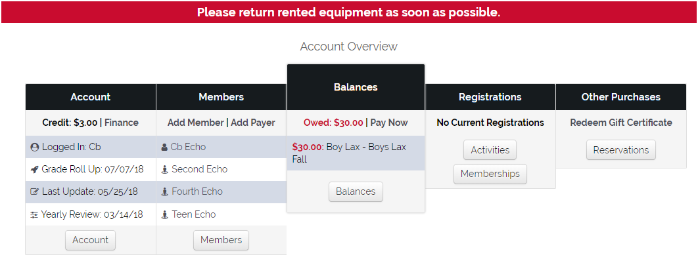Select Add Payer link
698x257 pixels.
[253, 123]
